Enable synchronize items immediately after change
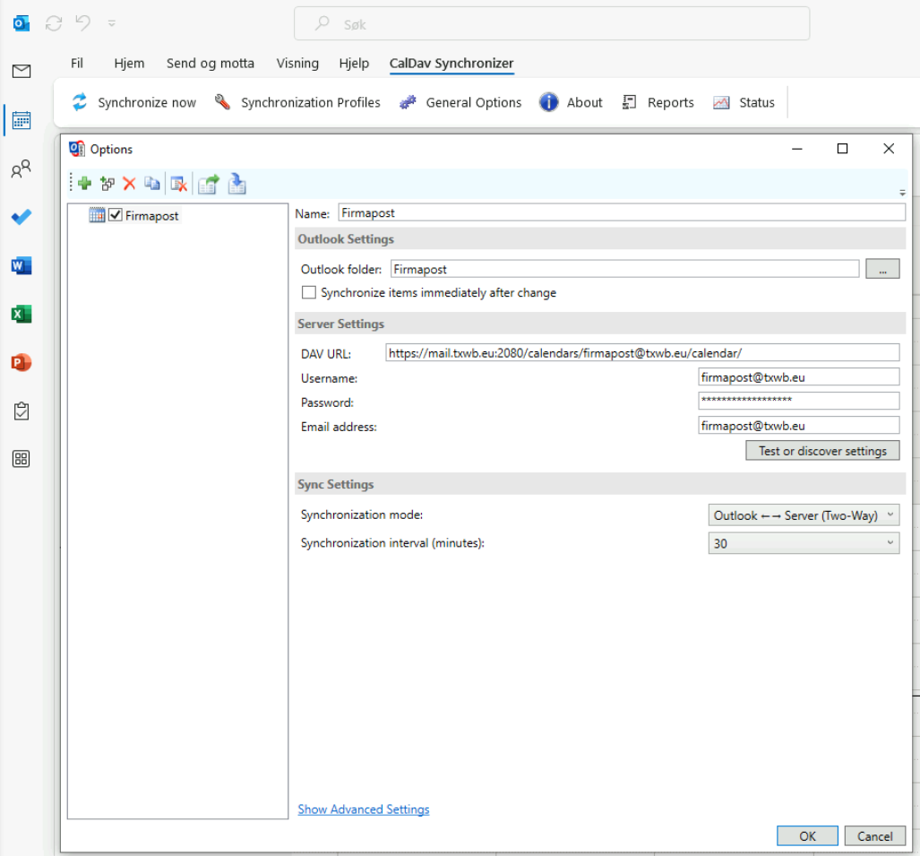The height and width of the screenshot is (856, 920). (309, 292)
